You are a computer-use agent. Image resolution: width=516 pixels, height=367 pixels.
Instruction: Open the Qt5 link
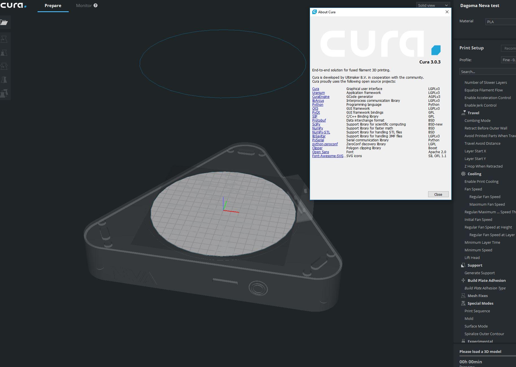coord(315,109)
